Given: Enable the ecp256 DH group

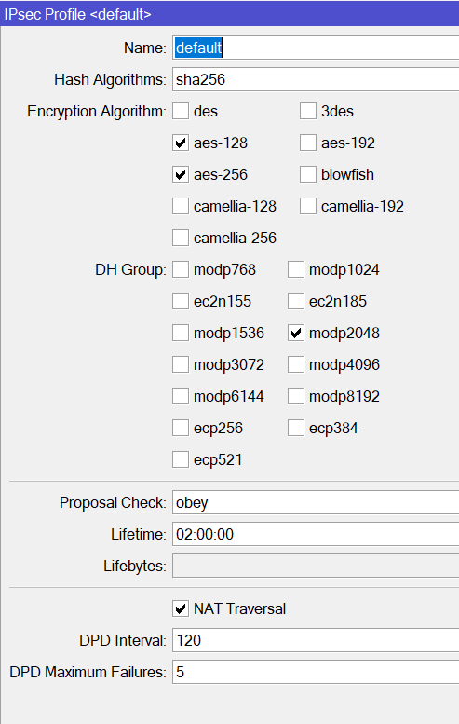Looking at the screenshot, I should 181,428.
